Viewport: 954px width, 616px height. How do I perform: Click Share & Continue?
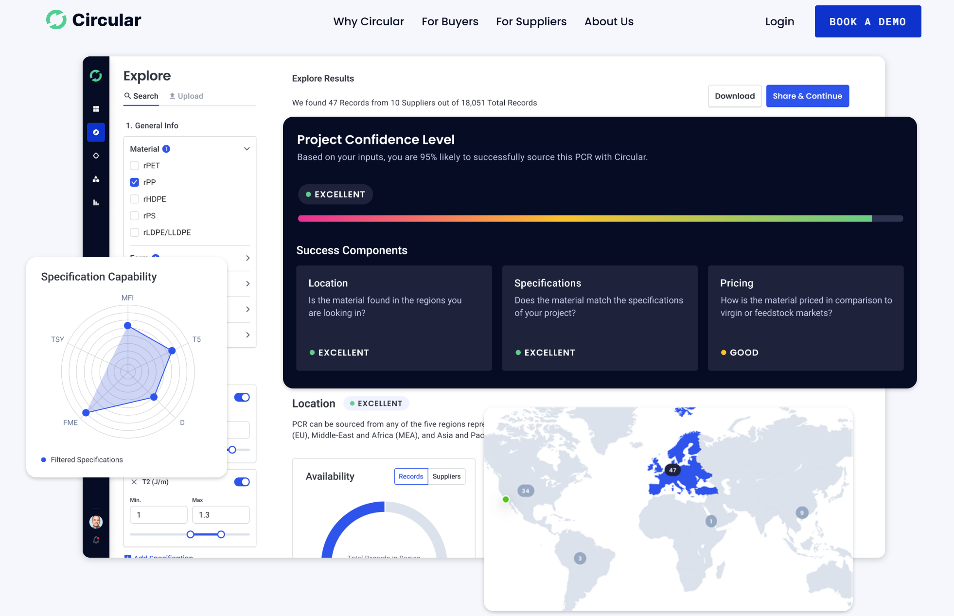tap(807, 96)
